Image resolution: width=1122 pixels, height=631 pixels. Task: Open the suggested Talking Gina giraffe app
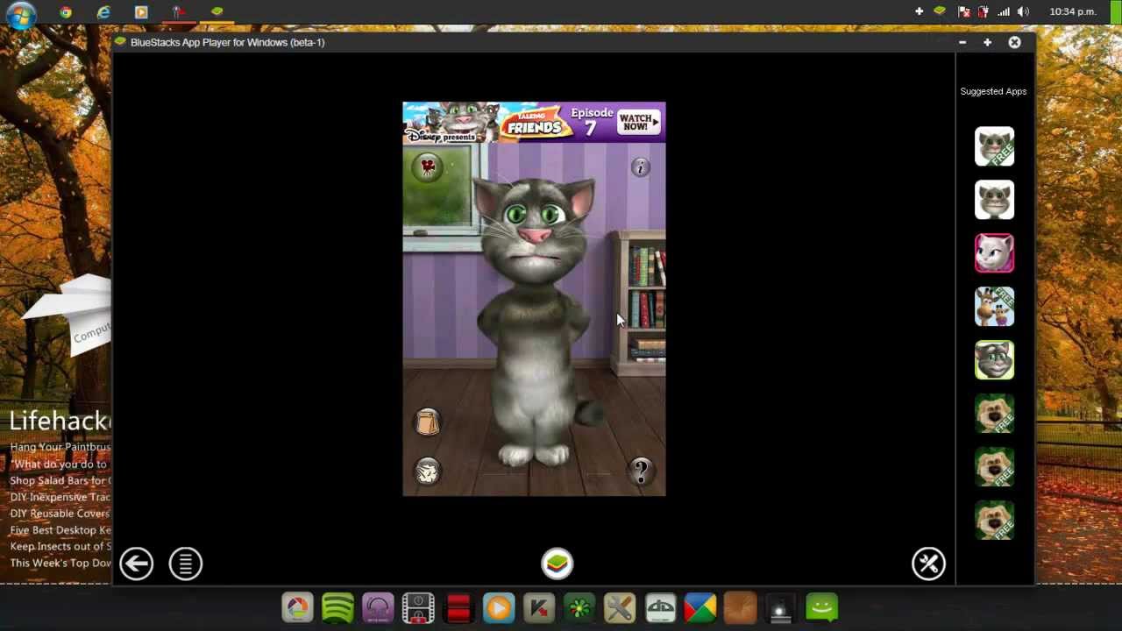pyautogui.click(x=994, y=307)
